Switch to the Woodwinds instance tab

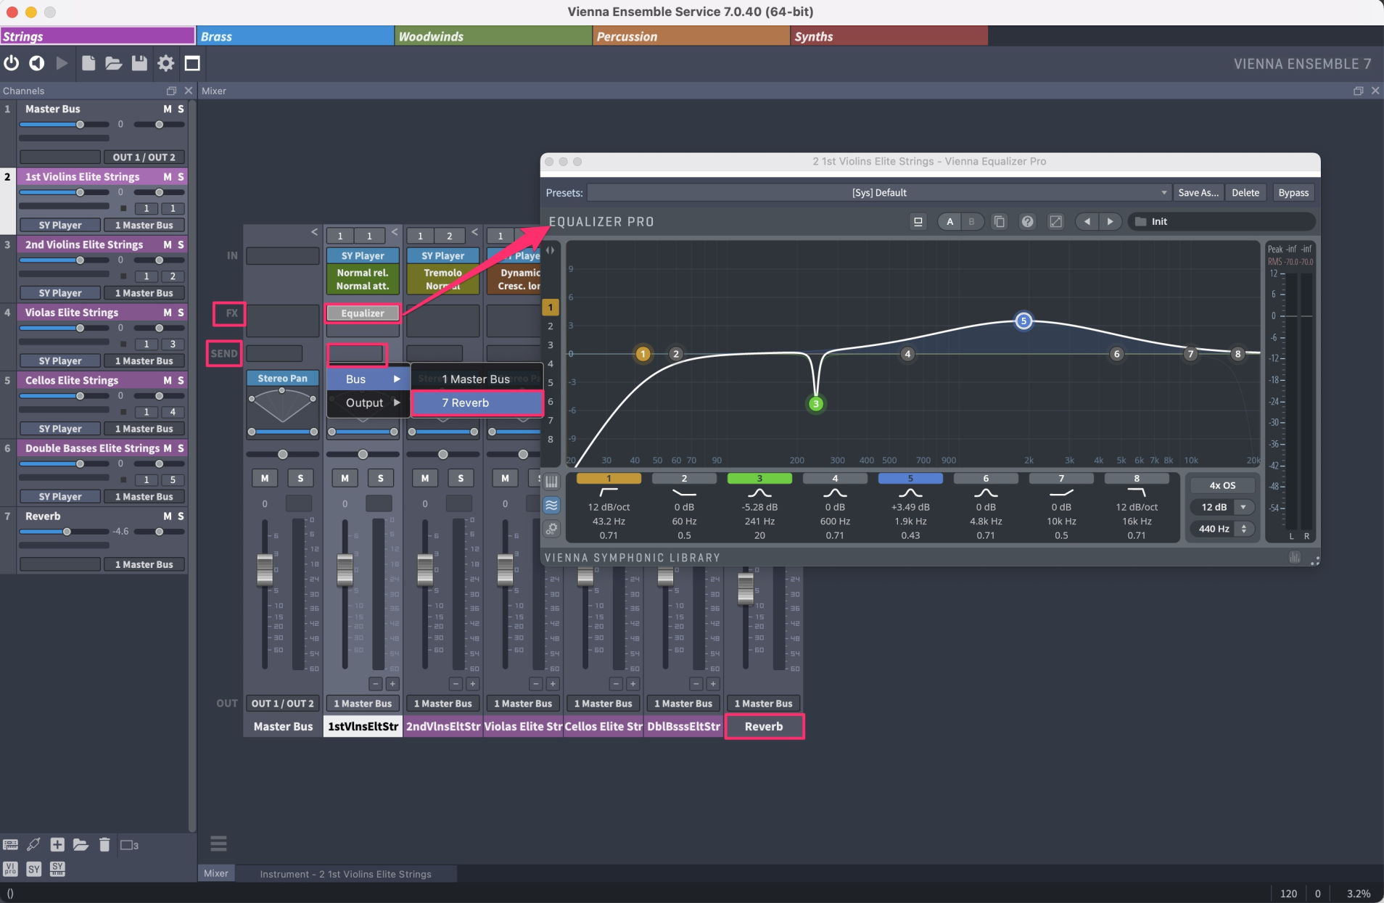click(x=493, y=36)
